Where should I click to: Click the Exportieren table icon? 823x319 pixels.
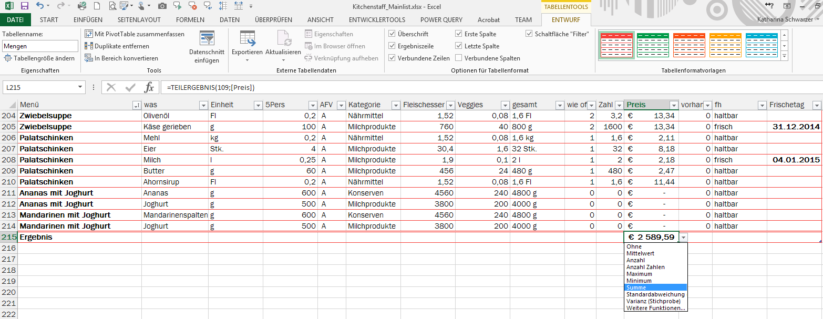pos(246,39)
